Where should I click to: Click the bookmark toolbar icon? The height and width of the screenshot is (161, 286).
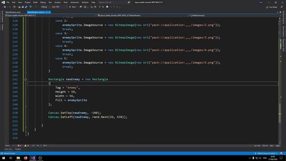pos(107,7)
